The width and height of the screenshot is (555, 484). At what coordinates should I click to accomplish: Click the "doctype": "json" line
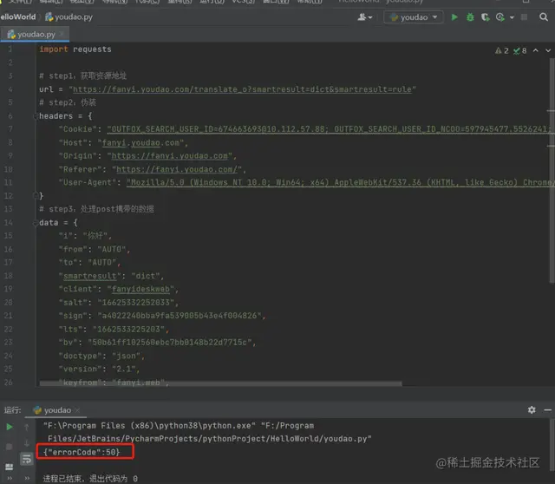pyautogui.click(x=101, y=356)
